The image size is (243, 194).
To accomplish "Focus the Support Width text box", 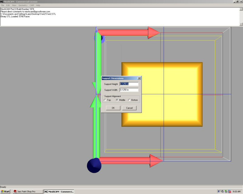I will (129, 90).
